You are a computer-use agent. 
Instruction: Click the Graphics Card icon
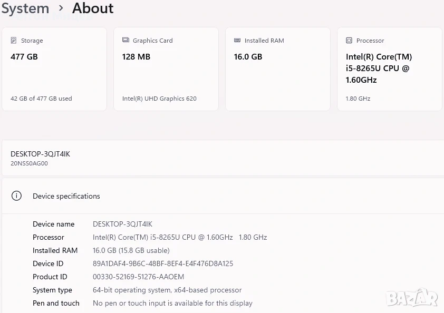point(126,41)
